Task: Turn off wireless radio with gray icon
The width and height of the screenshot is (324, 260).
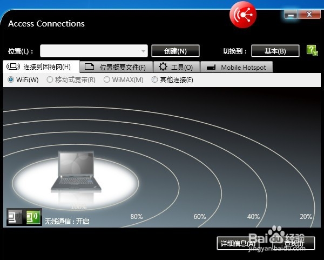Action: pyautogui.click(x=15, y=217)
